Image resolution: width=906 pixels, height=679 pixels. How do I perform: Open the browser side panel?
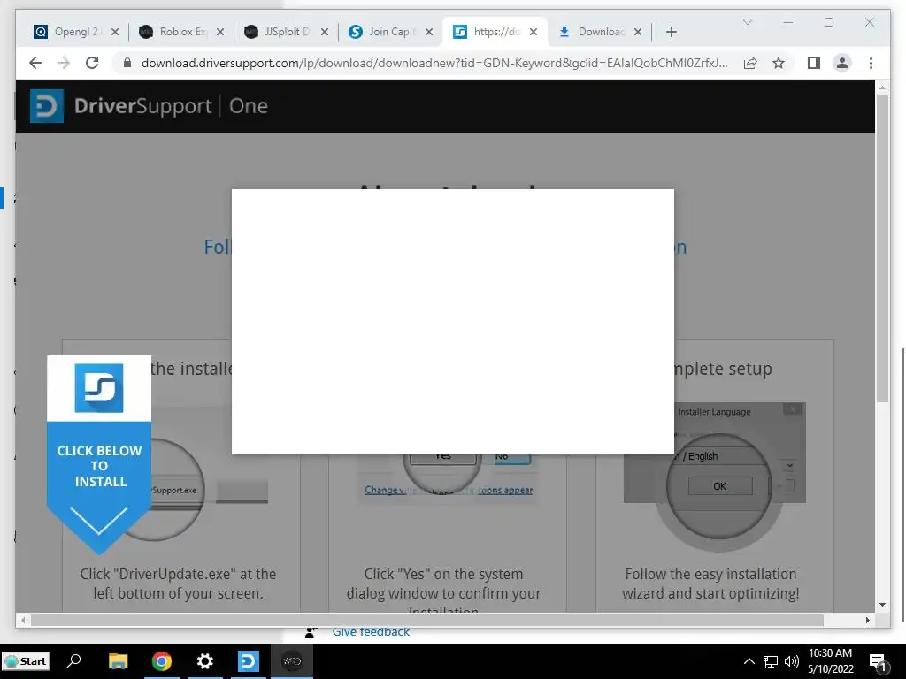814,63
